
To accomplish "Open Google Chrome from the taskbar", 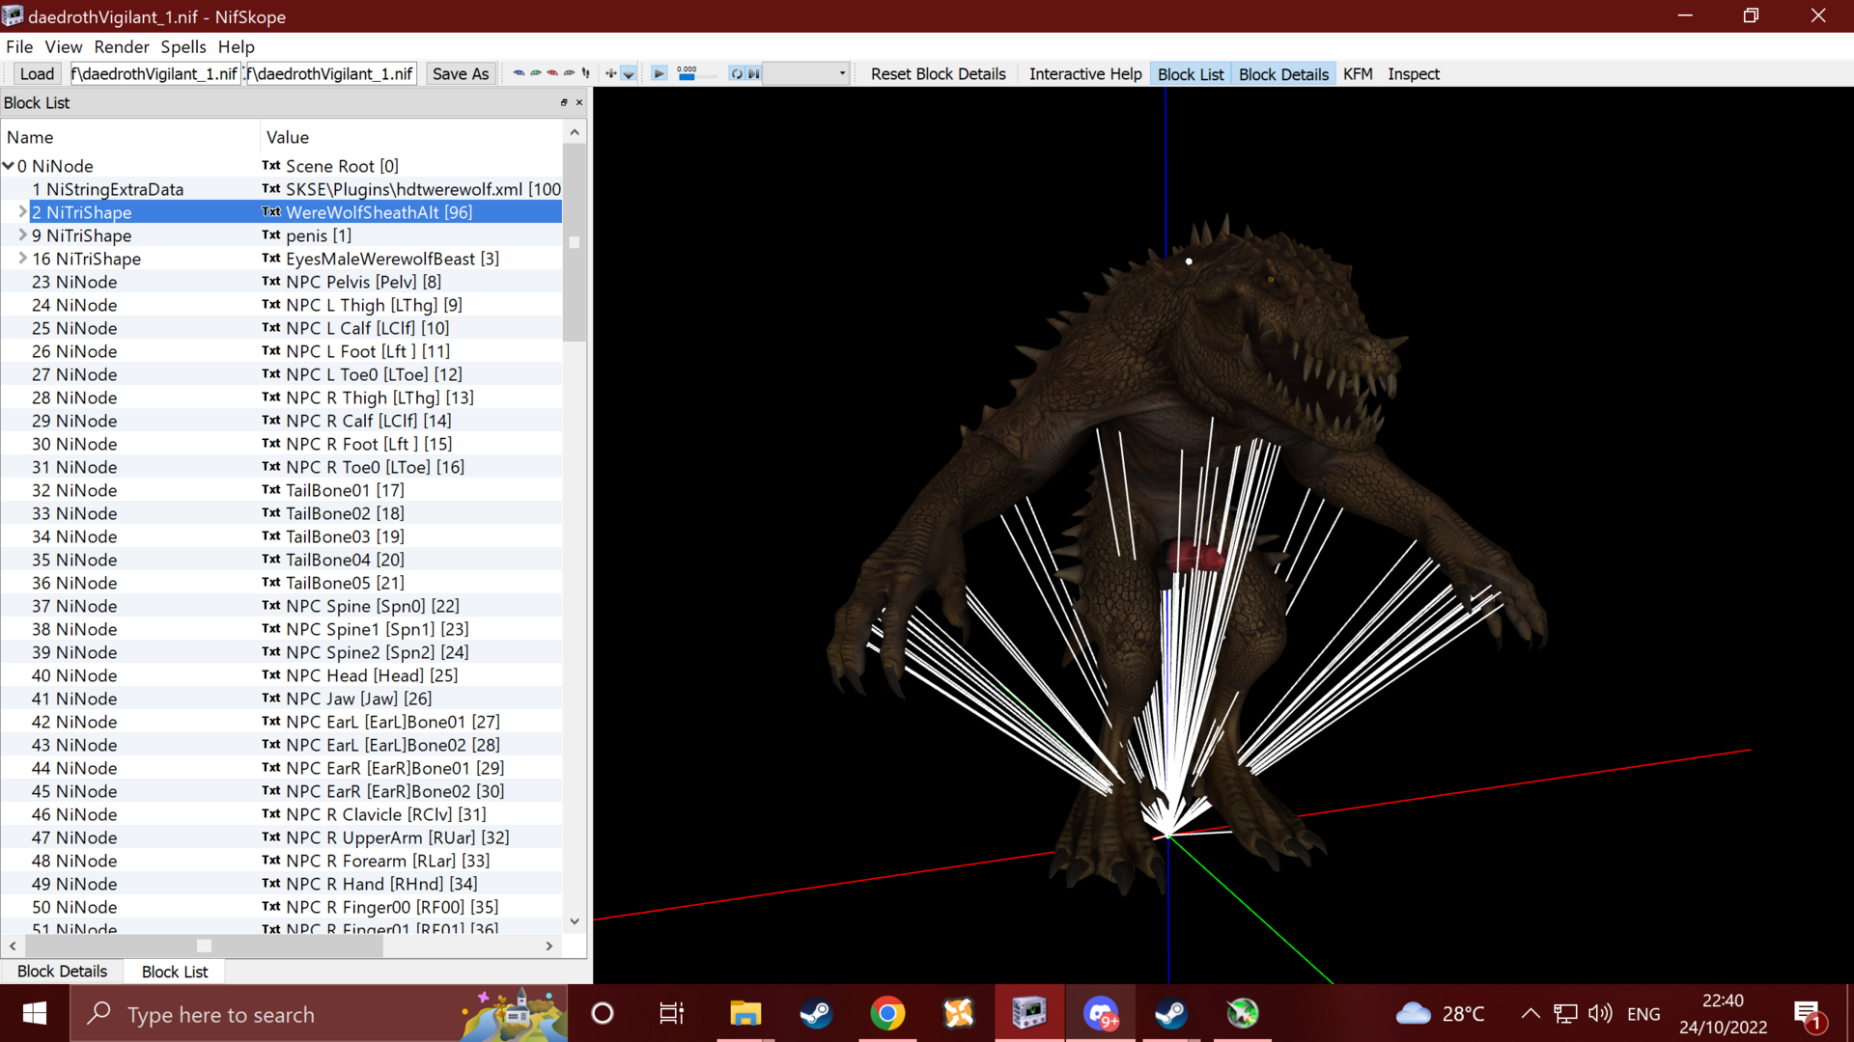I will pyautogui.click(x=887, y=1013).
